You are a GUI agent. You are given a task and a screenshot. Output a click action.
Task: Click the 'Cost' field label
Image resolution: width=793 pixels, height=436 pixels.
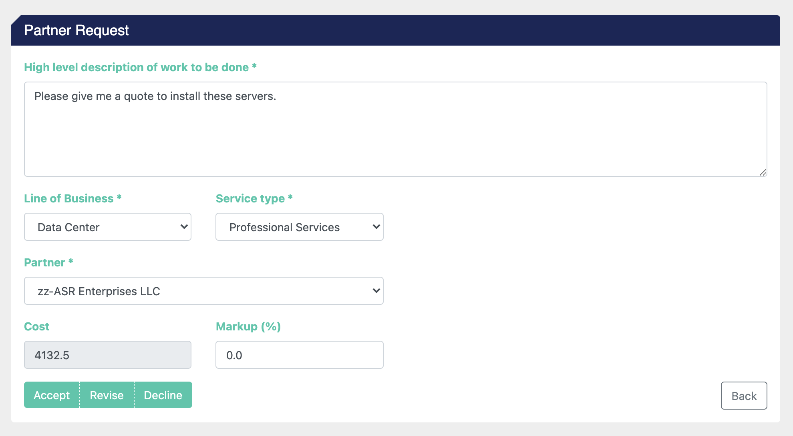[x=37, y=326]
